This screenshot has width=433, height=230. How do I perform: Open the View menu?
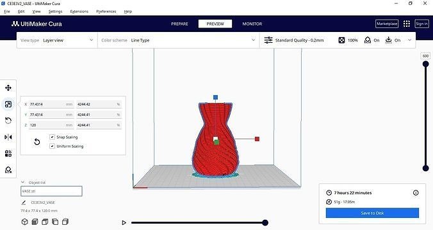coord(37,11)
